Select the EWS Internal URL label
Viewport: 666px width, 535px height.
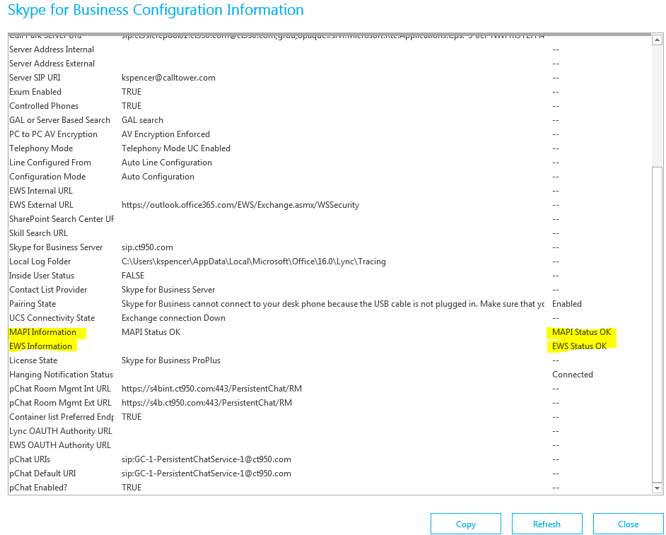[41, 191]
